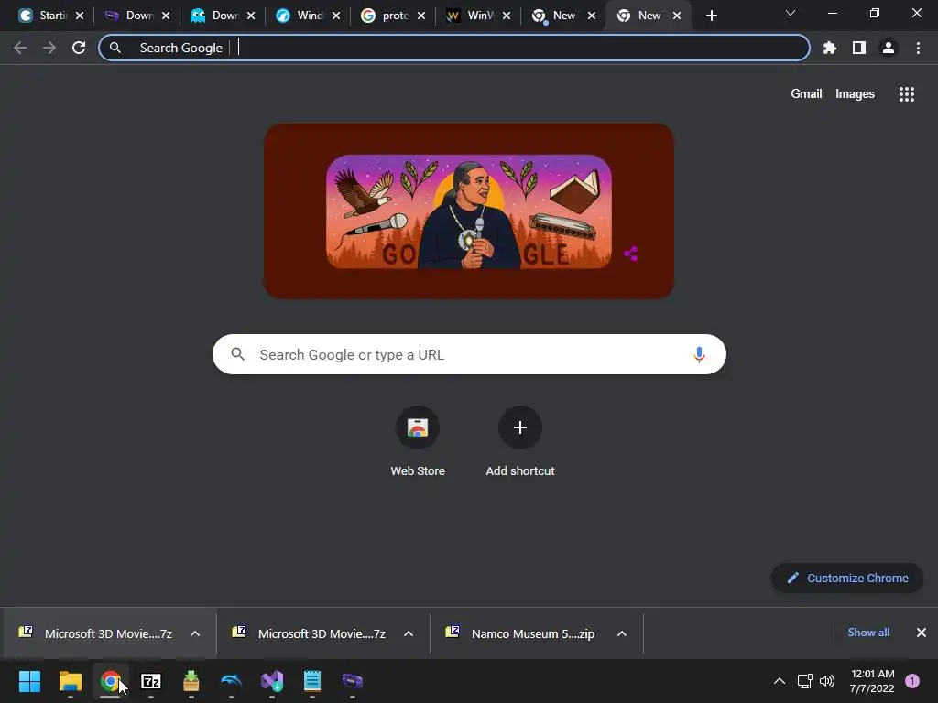Focus the Search Google or type a URL box
The height and width of the screenshot is (703, 938).
click(469, 354)
